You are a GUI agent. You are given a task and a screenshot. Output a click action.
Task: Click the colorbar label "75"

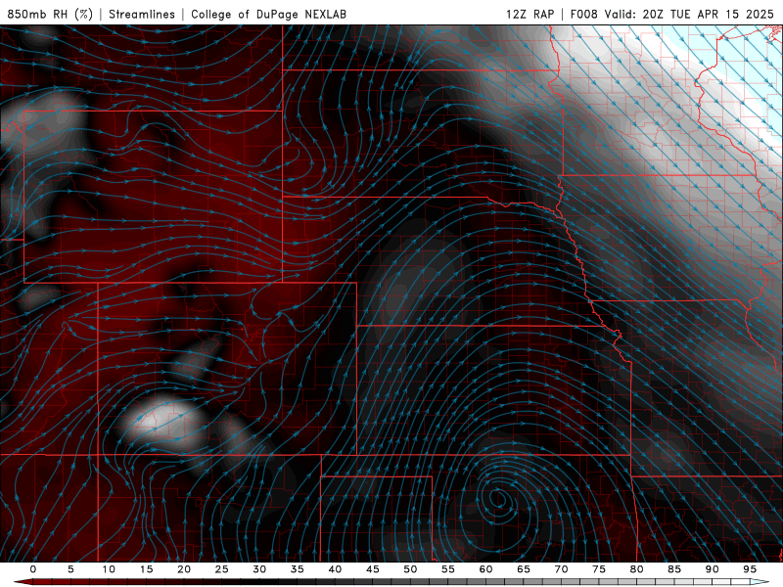[x=599, y=569]
